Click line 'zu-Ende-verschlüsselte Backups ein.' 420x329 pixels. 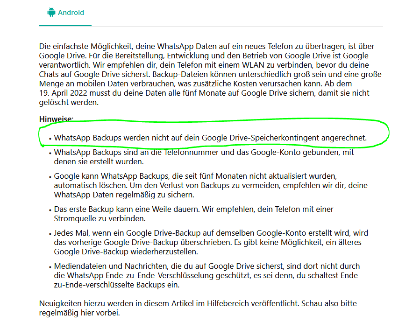coord(117,285)
